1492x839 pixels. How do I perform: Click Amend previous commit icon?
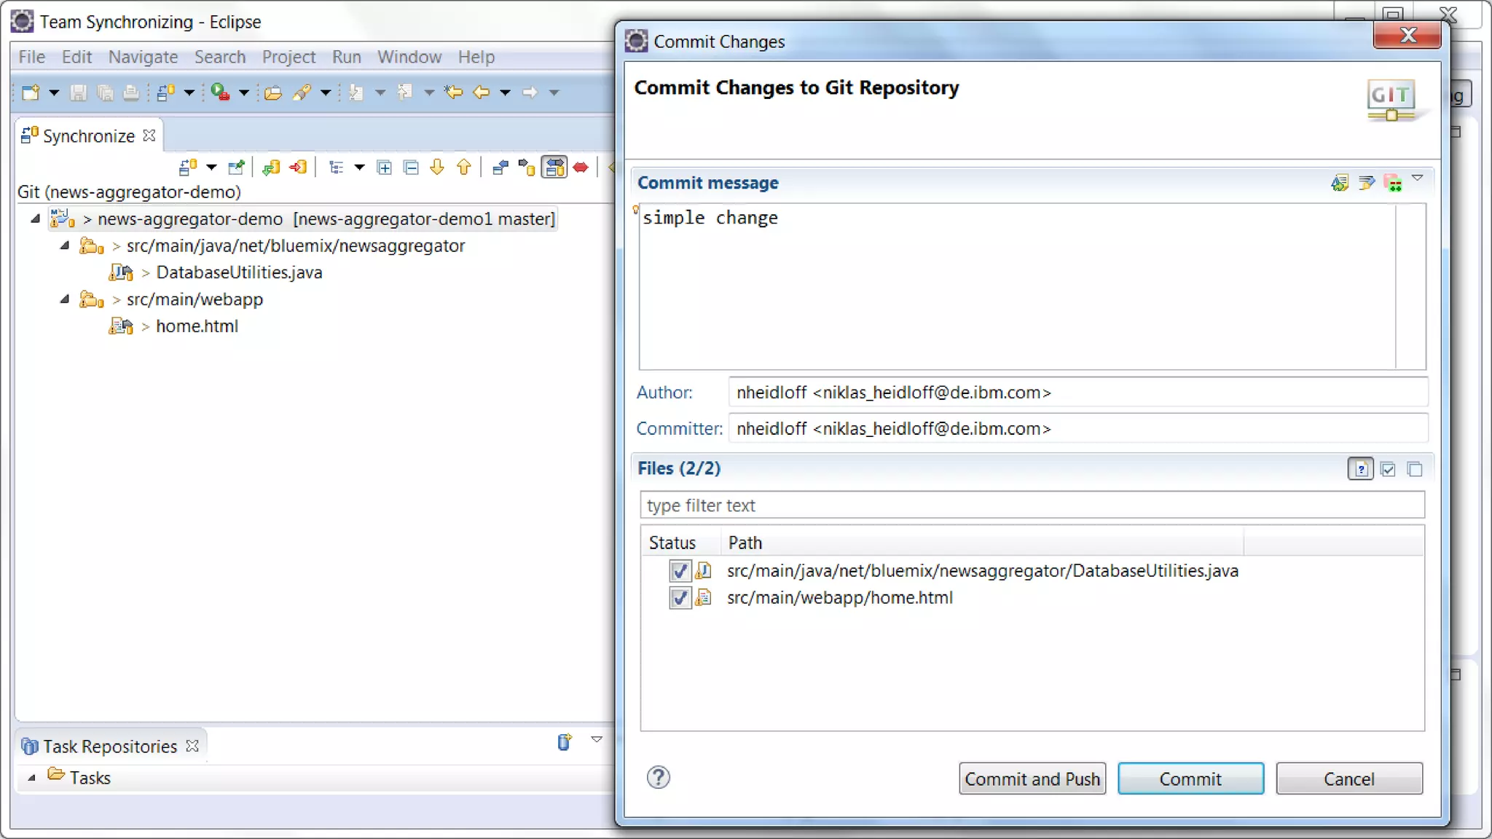tap(1339, 183)
